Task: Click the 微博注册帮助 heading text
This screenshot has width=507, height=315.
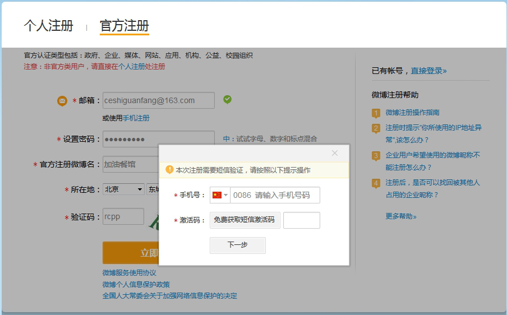Action: pos(395,95)
